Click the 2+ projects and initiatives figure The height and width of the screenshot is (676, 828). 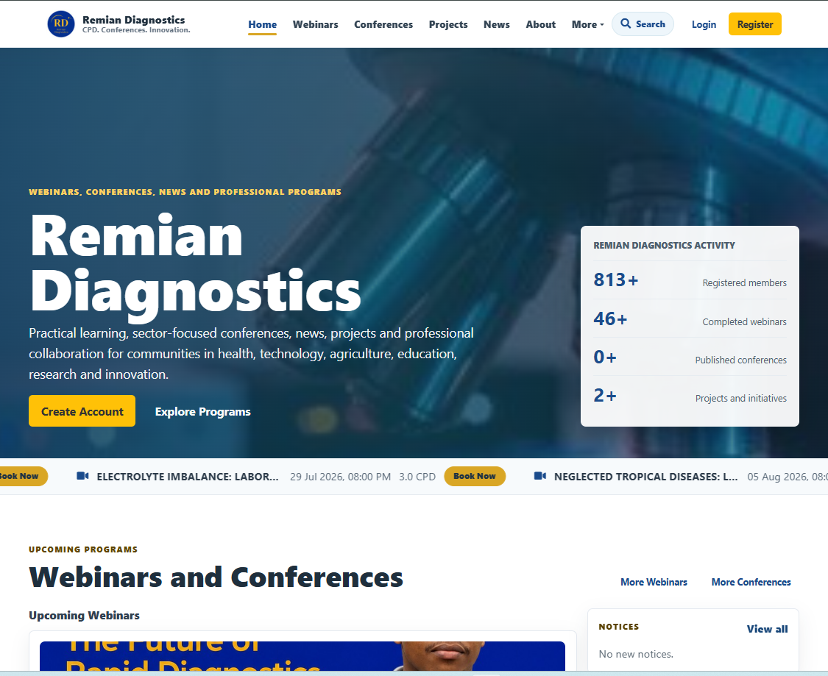(605, 396)
